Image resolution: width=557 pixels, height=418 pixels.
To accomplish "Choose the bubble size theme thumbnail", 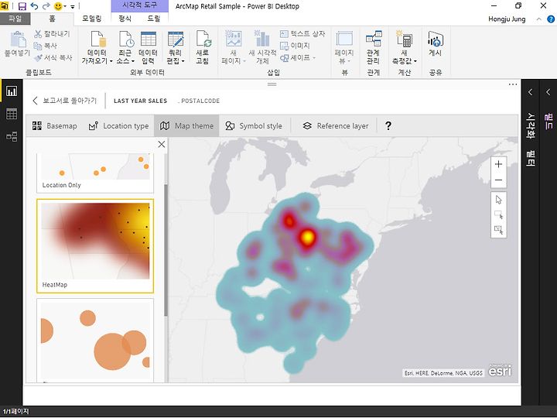I will click(x=95, y=341).
